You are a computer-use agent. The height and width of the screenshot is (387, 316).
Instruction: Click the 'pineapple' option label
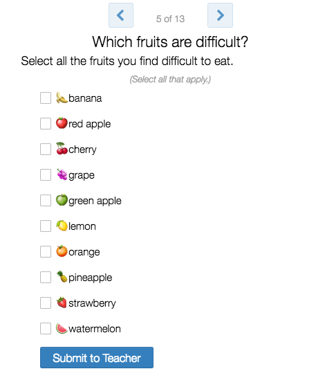pyautogui.click(x=90, y=278)
